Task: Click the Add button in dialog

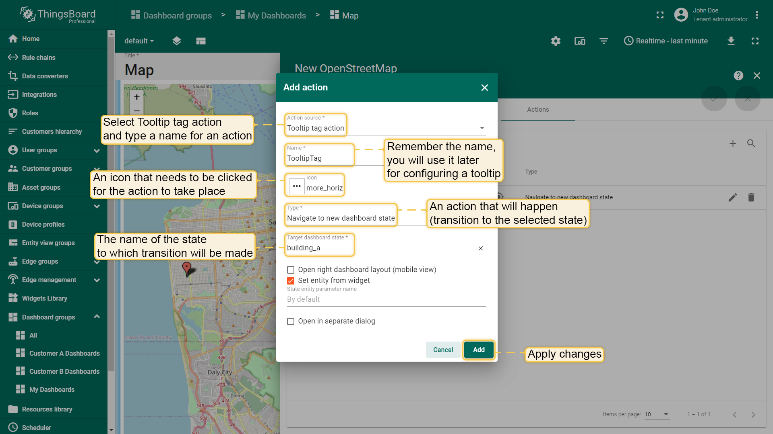Action: coord(479,350)
